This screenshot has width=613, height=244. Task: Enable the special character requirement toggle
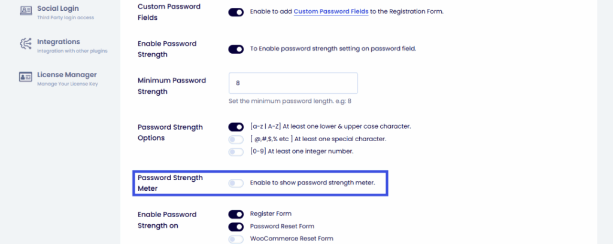pyautogui.click(x=236, y=139)
